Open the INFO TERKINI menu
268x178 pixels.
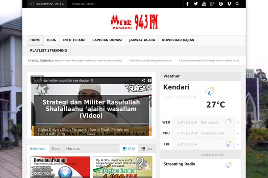click(x=74, y=40)
